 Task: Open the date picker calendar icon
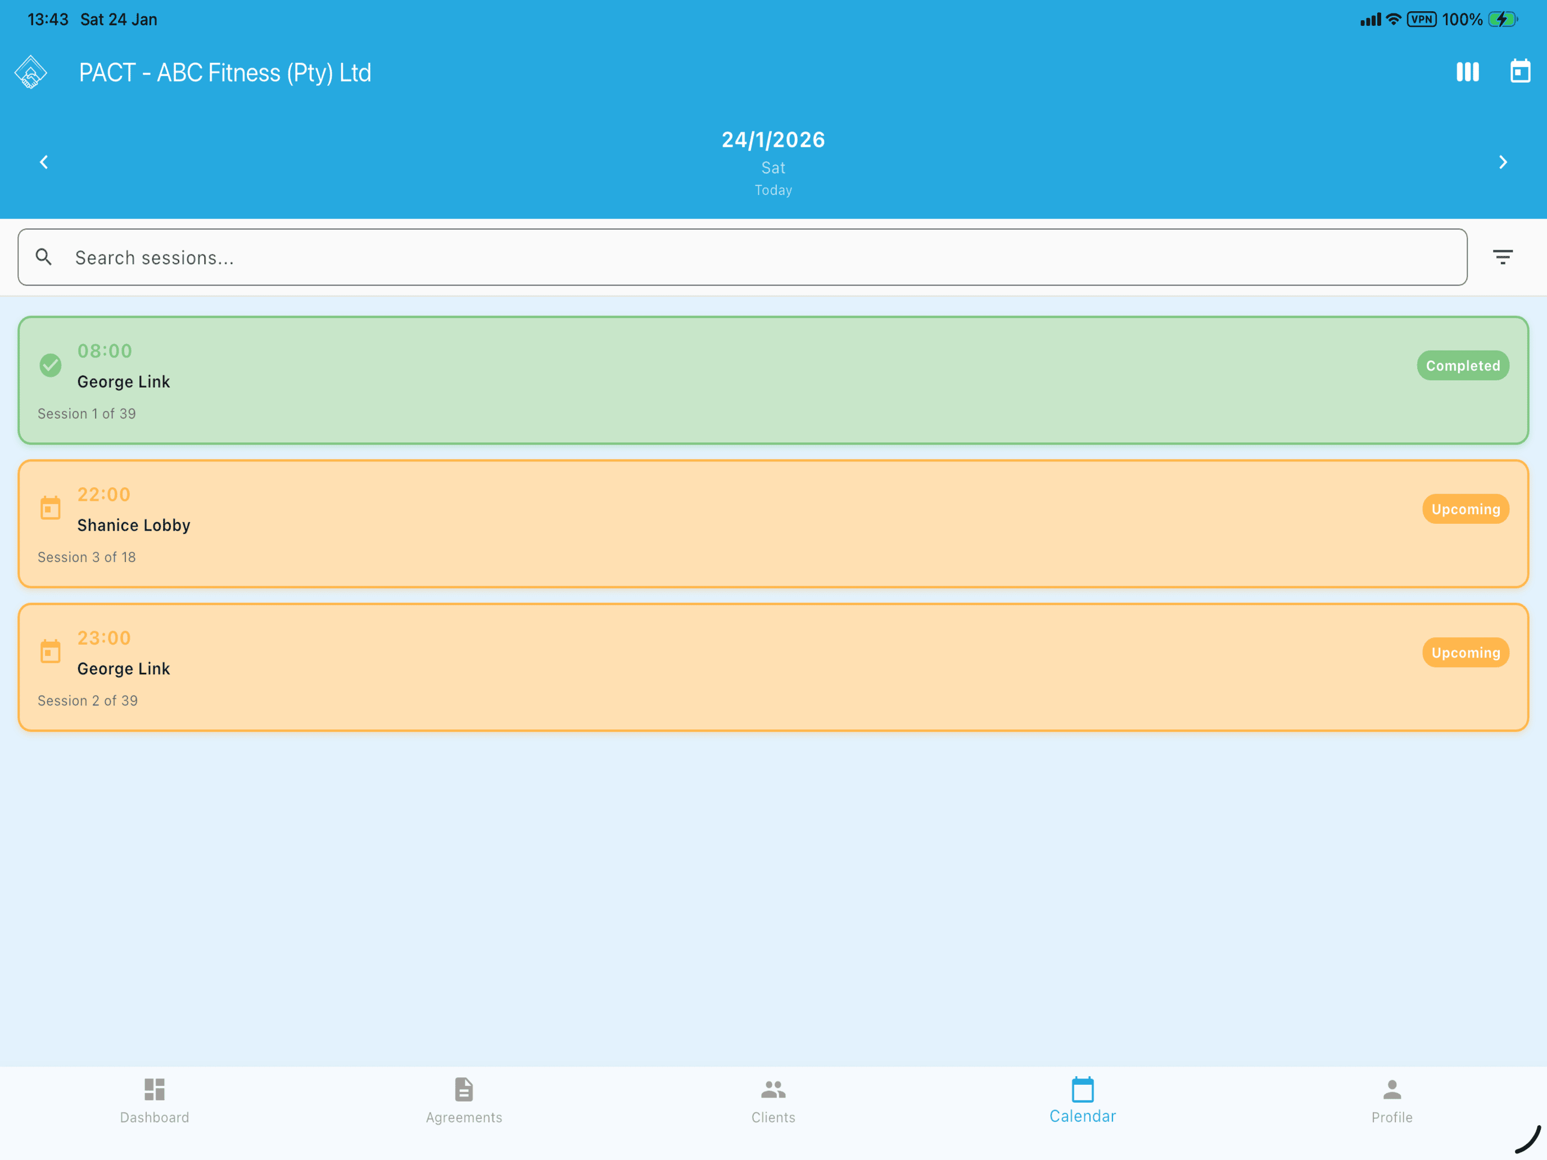1519,71
